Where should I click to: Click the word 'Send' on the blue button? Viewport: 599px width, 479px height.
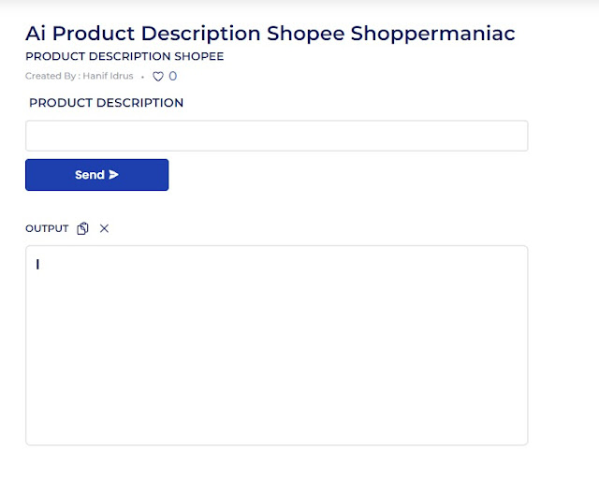(90, 175)
